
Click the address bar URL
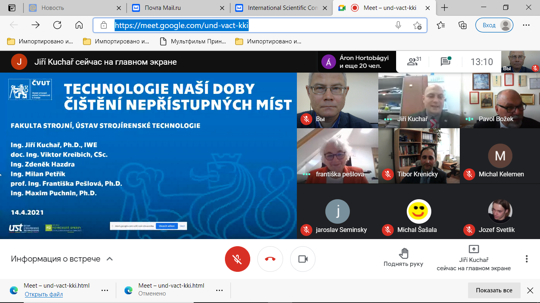point(181,25)
